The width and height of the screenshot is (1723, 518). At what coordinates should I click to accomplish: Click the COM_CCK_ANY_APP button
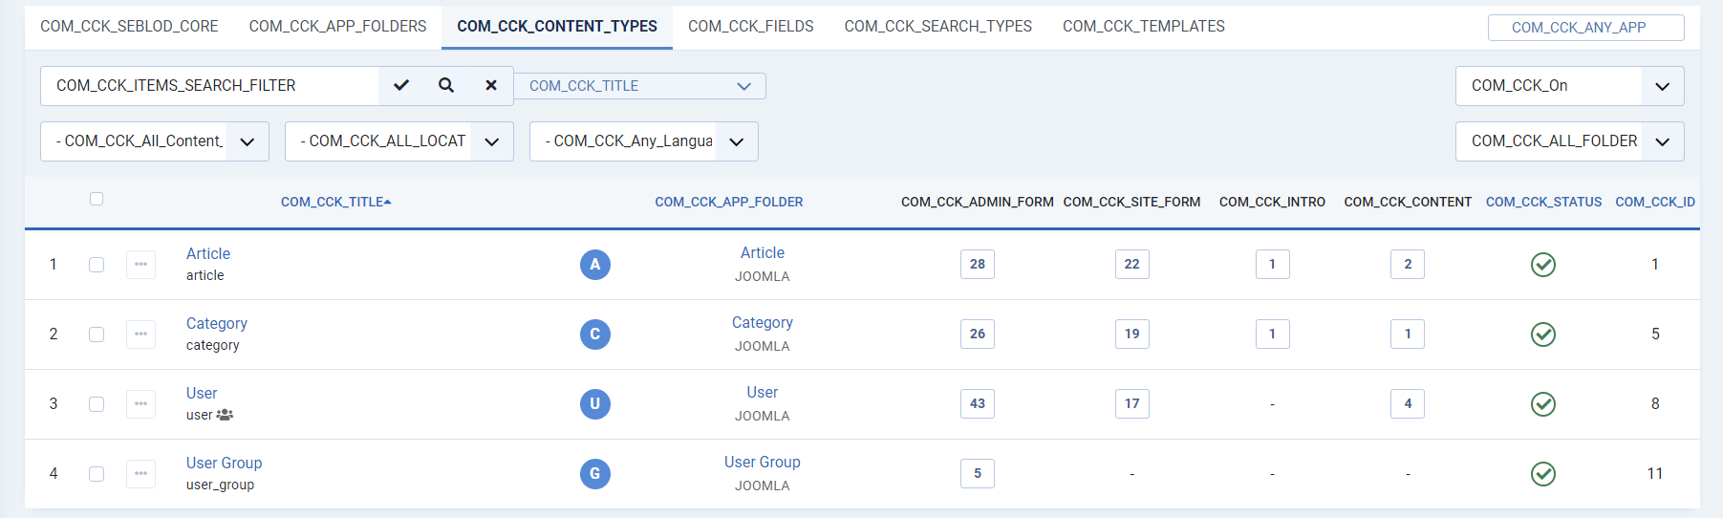(x=1585, y=28)
